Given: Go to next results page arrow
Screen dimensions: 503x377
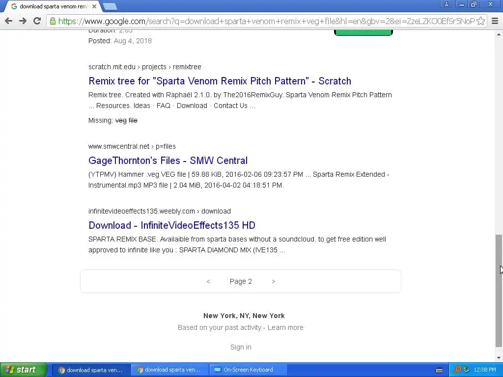Looking at the screenshot, I should click(x=273, y=281).
